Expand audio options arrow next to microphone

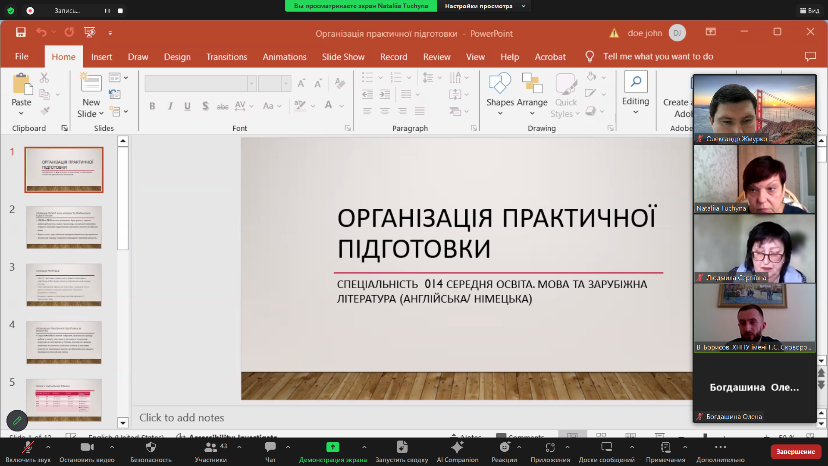[48, 447]
